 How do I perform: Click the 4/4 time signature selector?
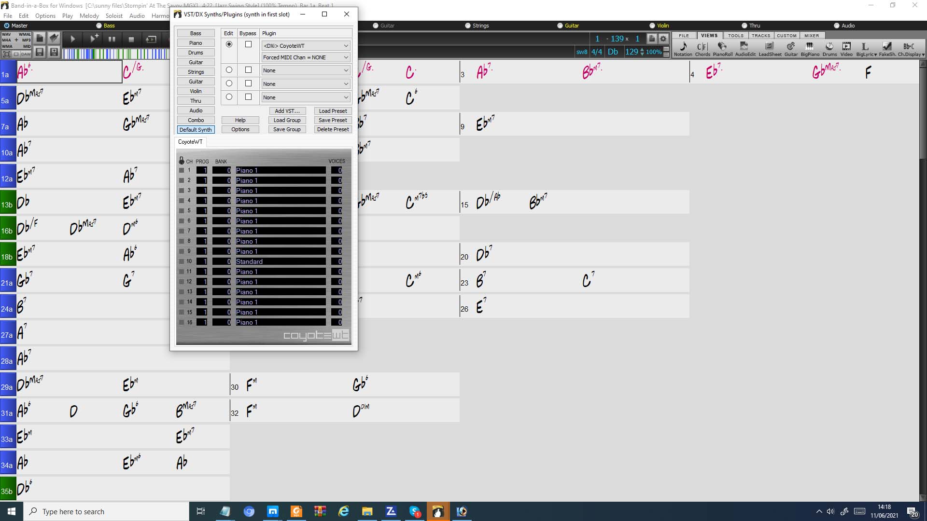coord(597,52)
